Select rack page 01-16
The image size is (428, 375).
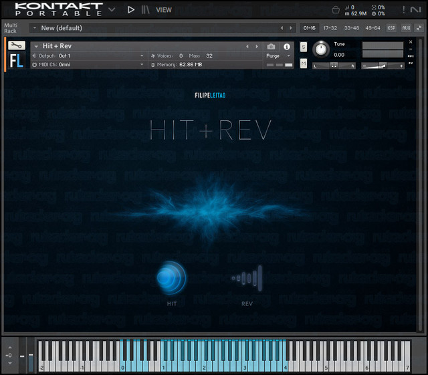tap(309, 28)
